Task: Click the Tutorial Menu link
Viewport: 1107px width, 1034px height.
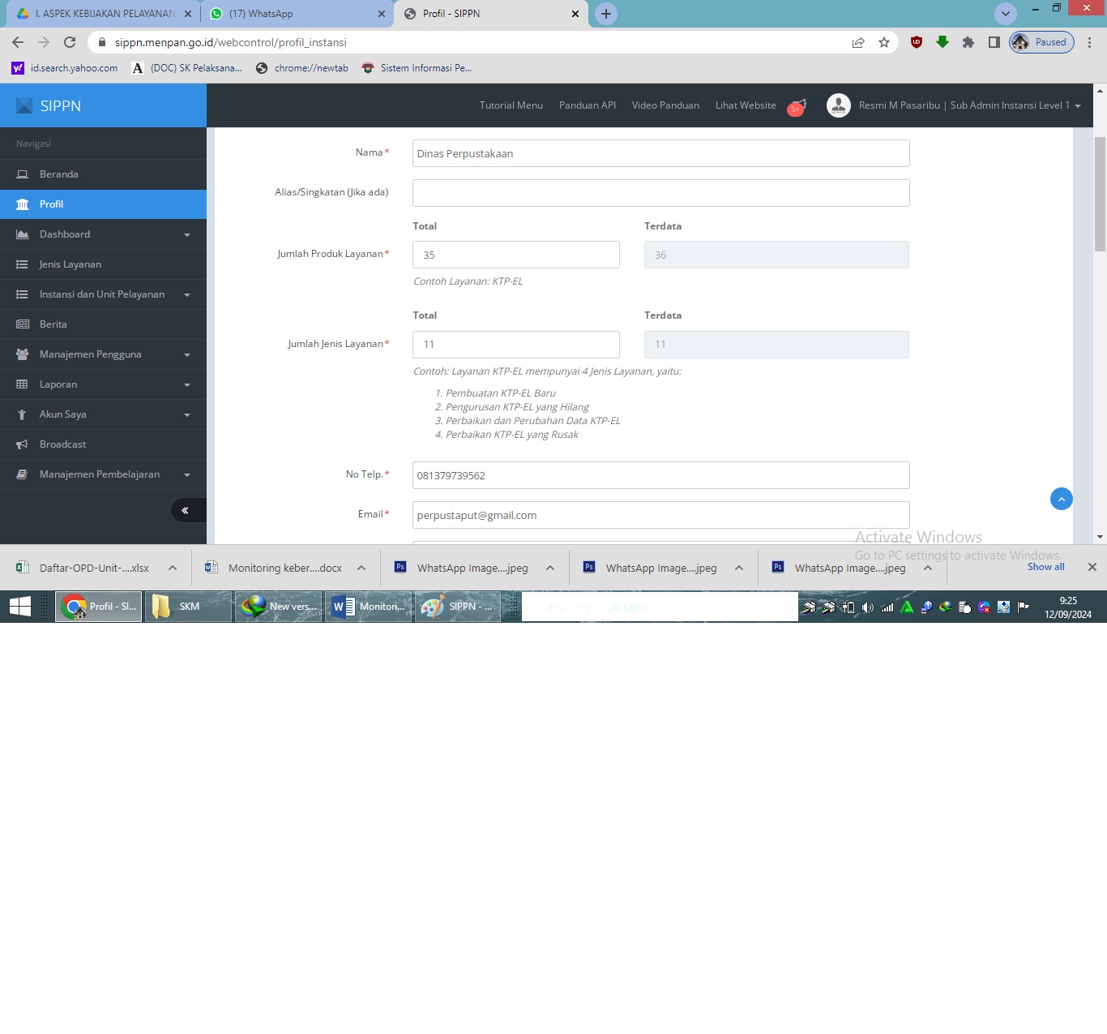Action: [x=511, y=105]
